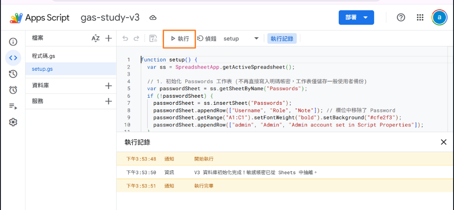Click the Apps Script logo

tap(39, 18)
